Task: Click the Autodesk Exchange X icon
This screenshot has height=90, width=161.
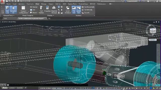Action: point(140,1)
